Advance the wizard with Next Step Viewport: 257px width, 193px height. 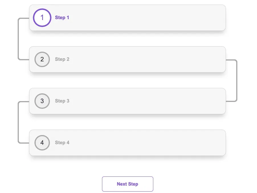pos(127,184)
